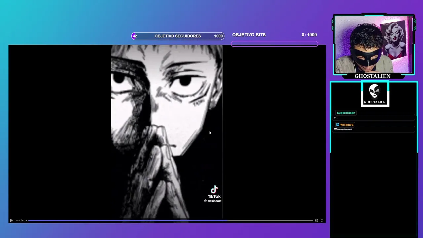This screenshot has width=423, height=238.
Task: Open Superblitsen's chat username
Action: (x=346, y=113)
